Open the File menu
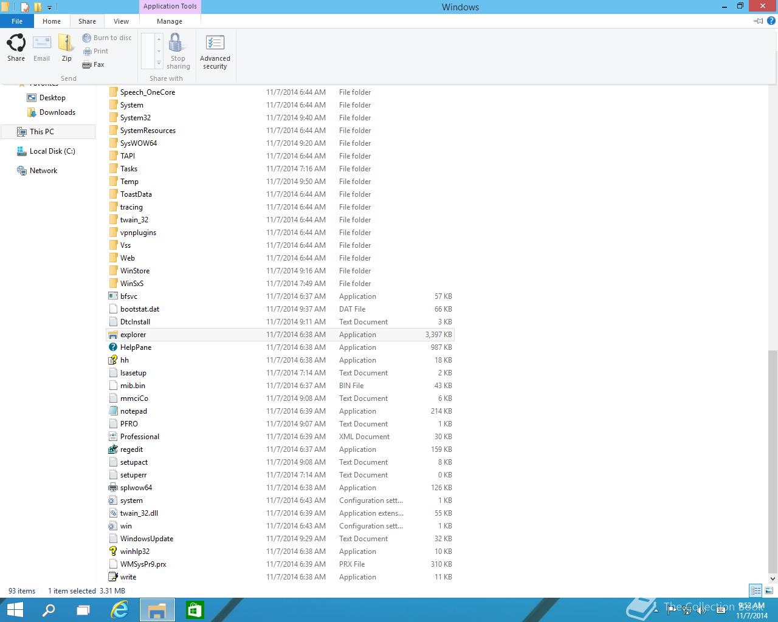This screenshot has width=778, height=622. pos(17,21)
